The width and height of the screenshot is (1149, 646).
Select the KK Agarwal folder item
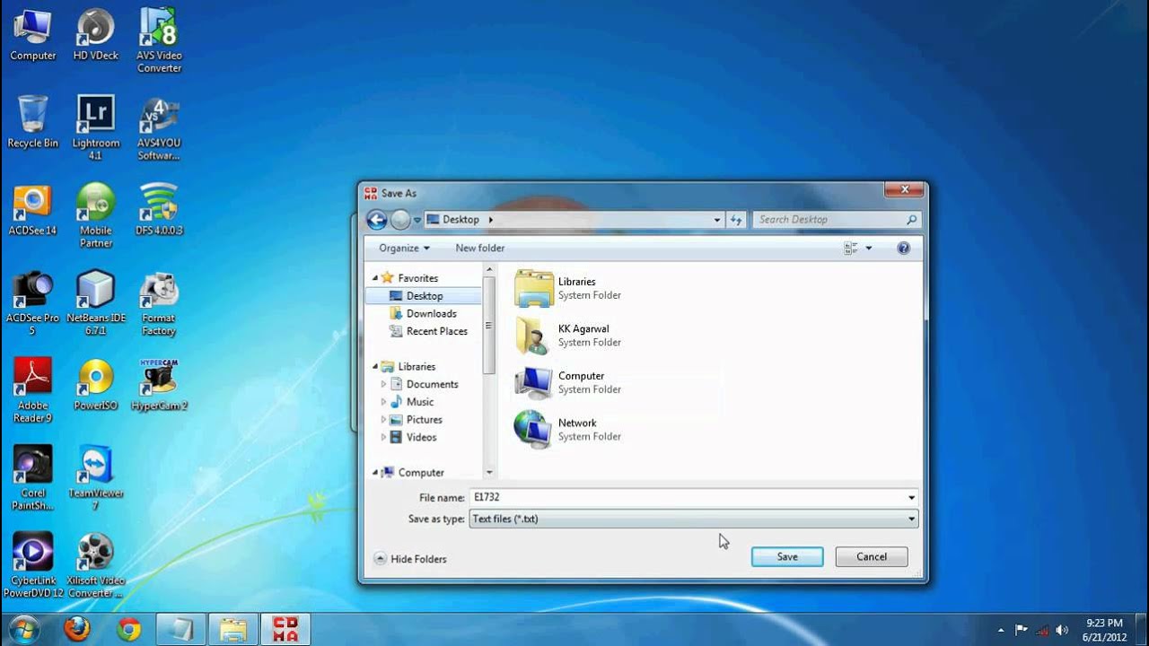click(568, 336)
